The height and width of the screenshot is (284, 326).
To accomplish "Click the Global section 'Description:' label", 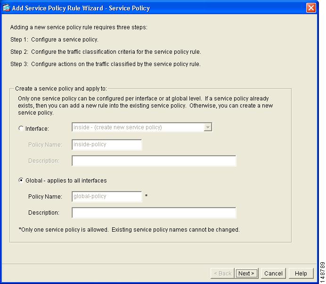I will coord(44,213).
